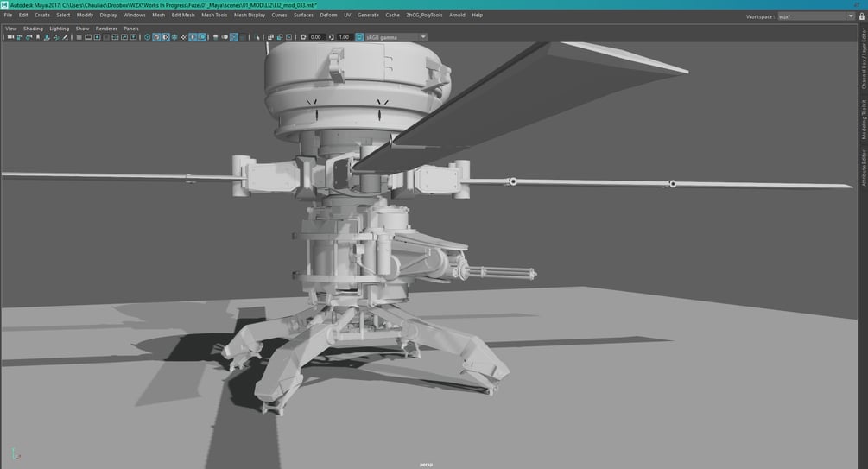Viewport: 868px width, 469px height.
Task: Toggle Screen Space Ambient Occlusion icon
Action: (215, 37)
